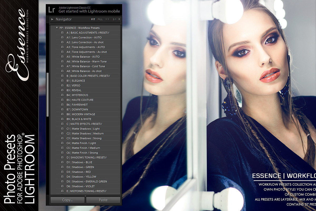Click the Lr Lightroom logo icon
The image size is (316, 211).
click(52, 10)
